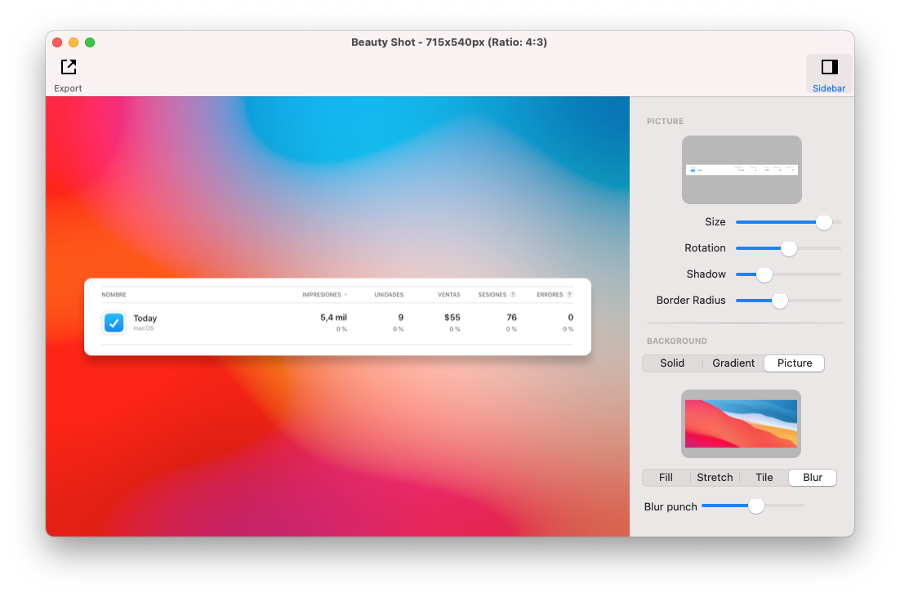Set background mode to Fill
Screen dimensions: 900x597
[x=666, y=477]
